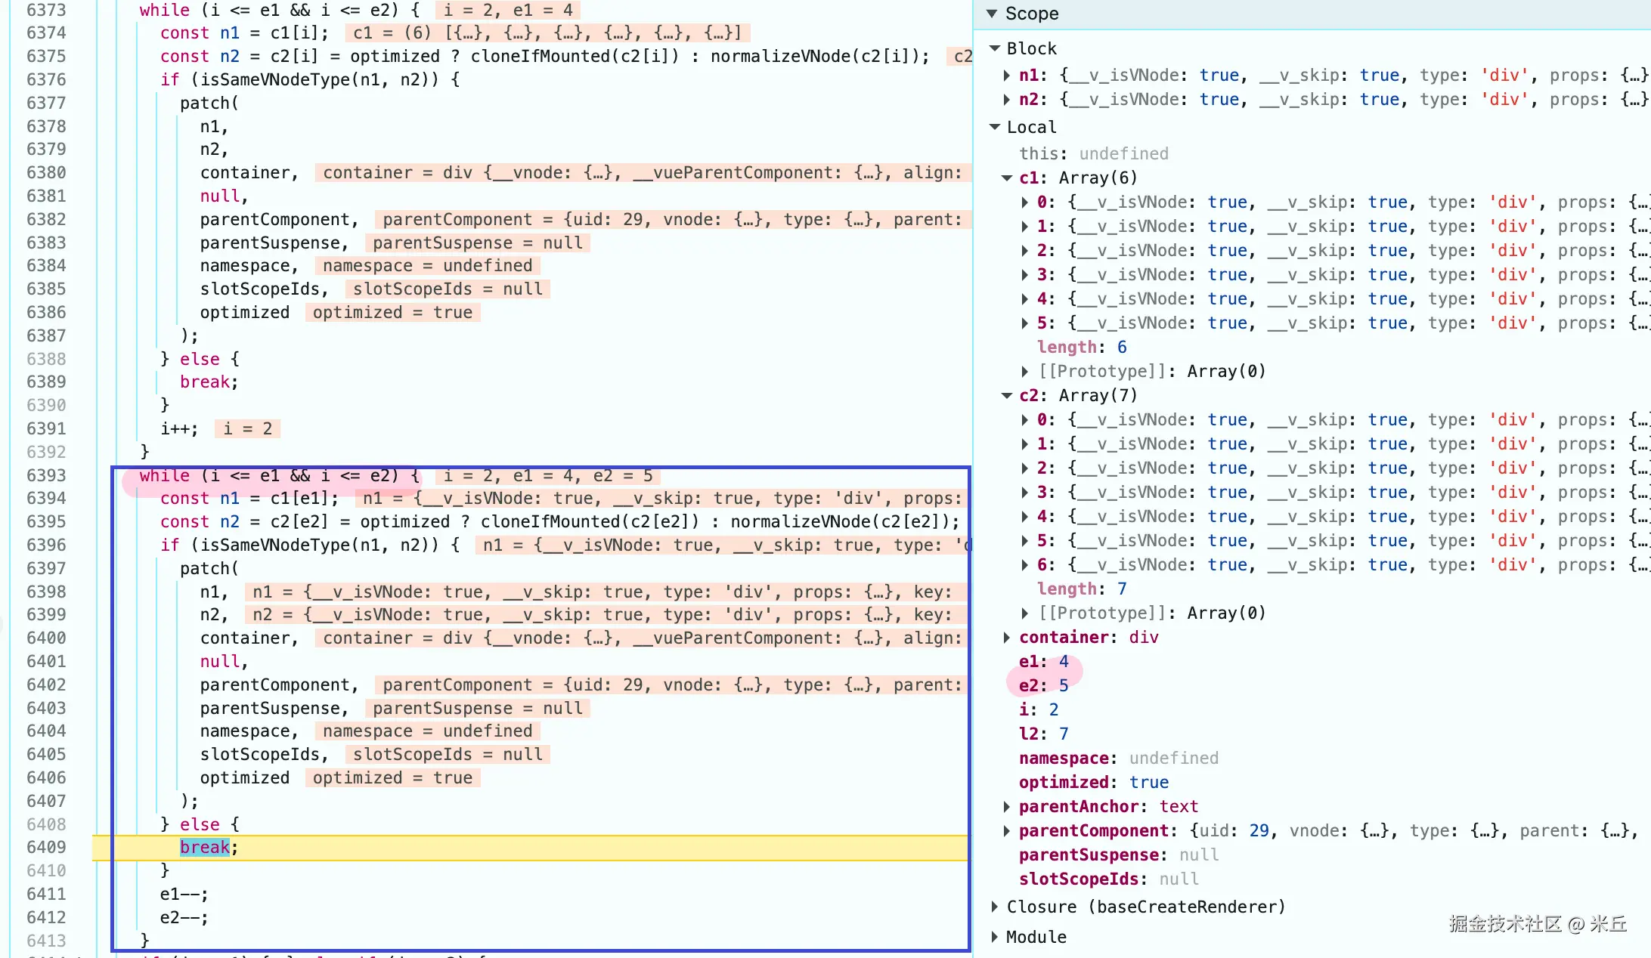Select the 'namespace: undefined' scope row
1651x958 pixels.
click(x=1119, y=759)
